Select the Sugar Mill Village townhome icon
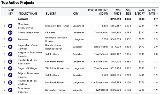This screenshot has width=160, height=94. (x=10, y=68)
